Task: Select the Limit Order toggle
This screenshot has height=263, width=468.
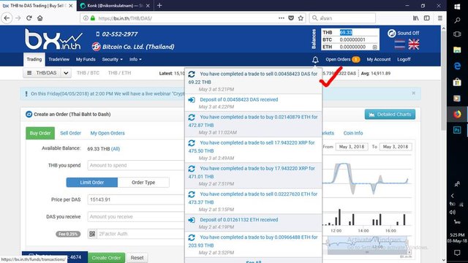Action: coord(92,183)
